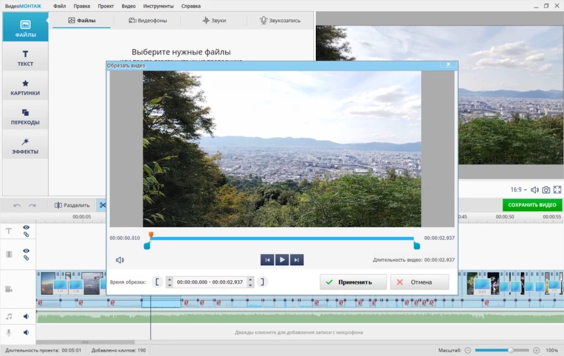
Task: Click the text track T icon
Action: pos(9,231)
